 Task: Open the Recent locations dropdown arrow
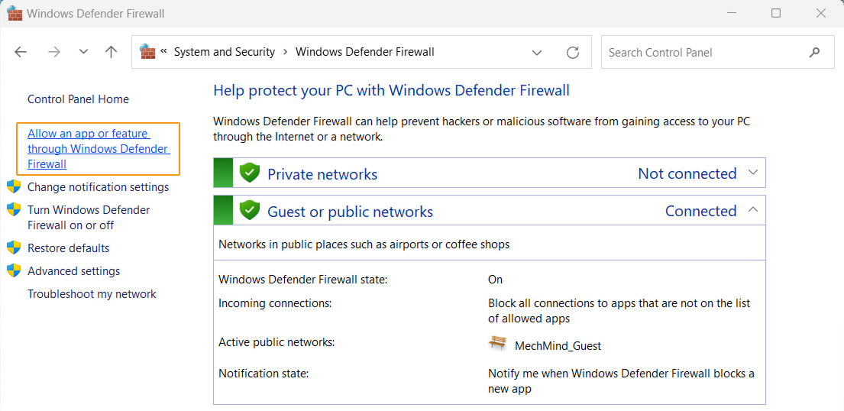83,52
